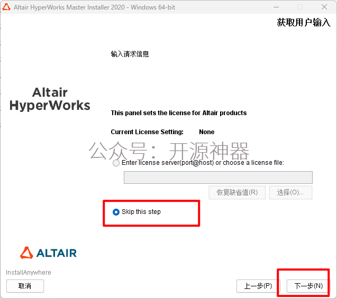Click the InstallAnywhere label
Viewport: 337px width, 299px height.
[29, 273]
